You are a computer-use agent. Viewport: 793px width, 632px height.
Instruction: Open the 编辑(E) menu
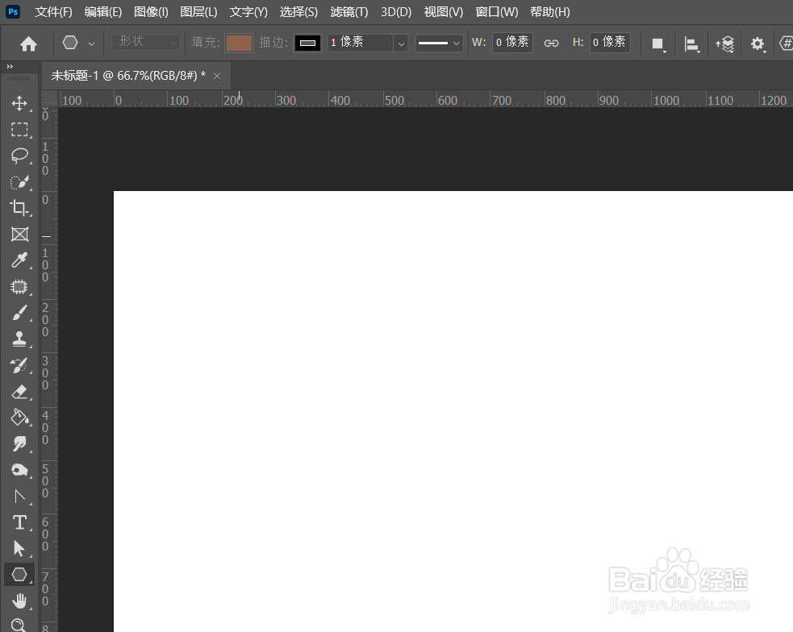click(x=102, y=11)
